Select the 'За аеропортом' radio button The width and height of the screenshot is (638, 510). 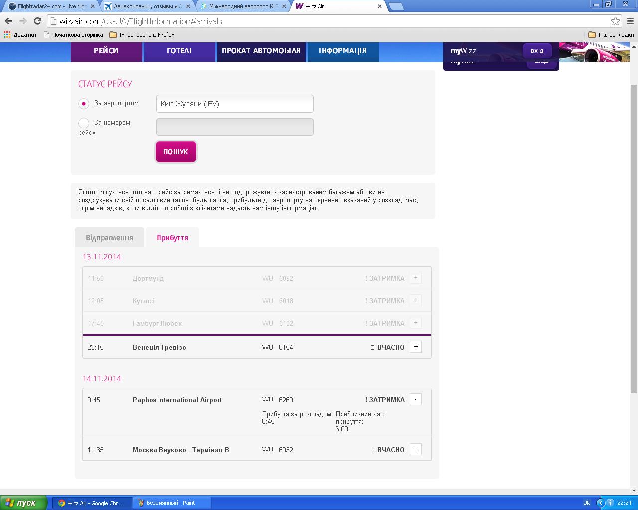[84, 104]
